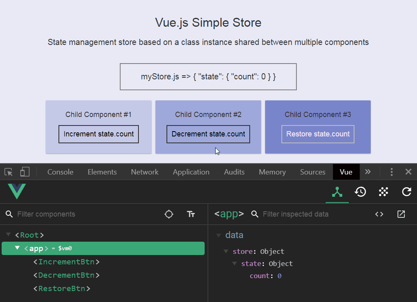Image resolution: width=417 pixels, height=302 pixels.
Task: Select the app component row
Action: pos(103,248)
